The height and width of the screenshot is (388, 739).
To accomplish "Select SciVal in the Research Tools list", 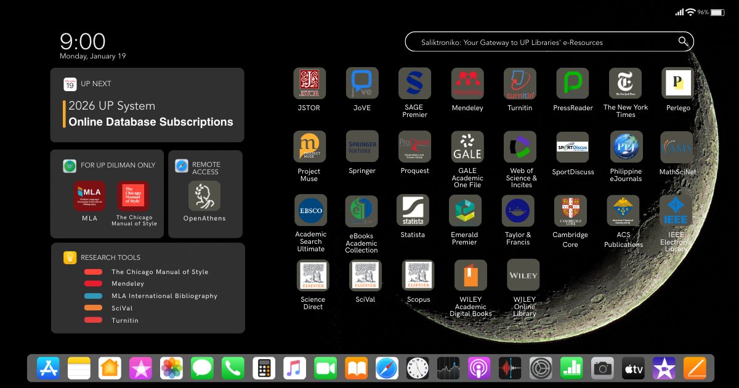I will (x=122, y=308).
